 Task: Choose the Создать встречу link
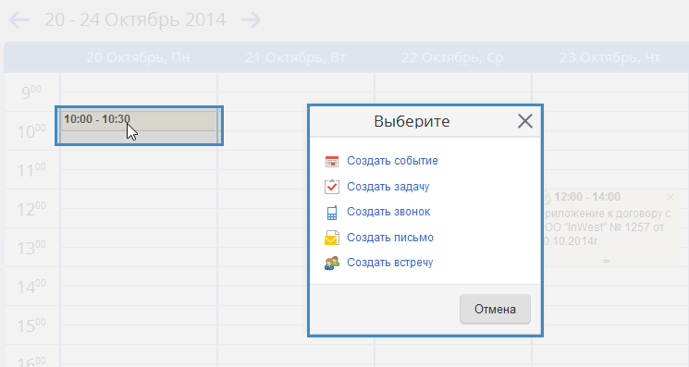click(x=390, y=263)
